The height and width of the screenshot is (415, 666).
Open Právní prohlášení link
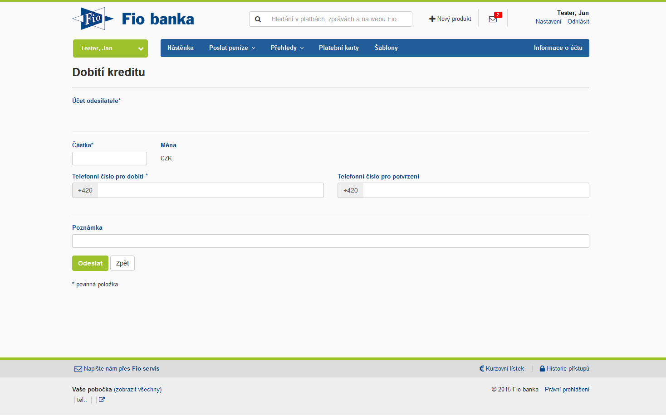pos(567,389)
